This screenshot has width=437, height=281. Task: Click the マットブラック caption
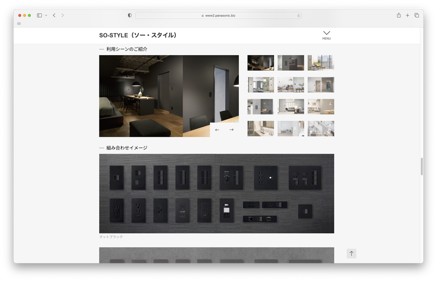click(111, 237)
